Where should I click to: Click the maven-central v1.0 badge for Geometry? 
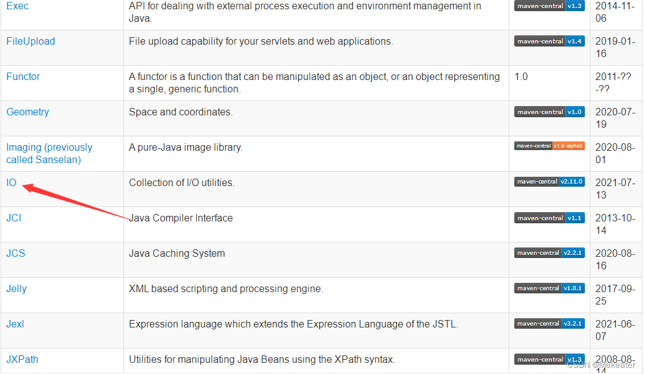[549, 112]
